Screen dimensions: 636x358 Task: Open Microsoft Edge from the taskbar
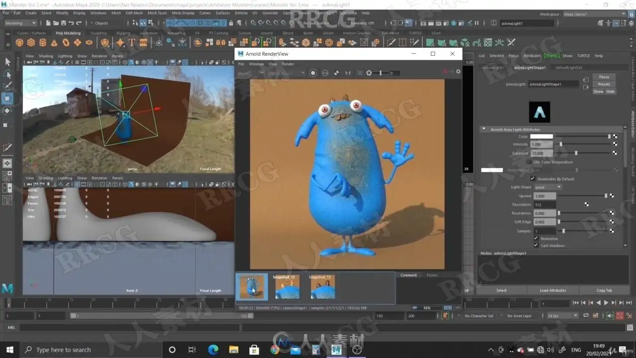[x=213, y=350]
